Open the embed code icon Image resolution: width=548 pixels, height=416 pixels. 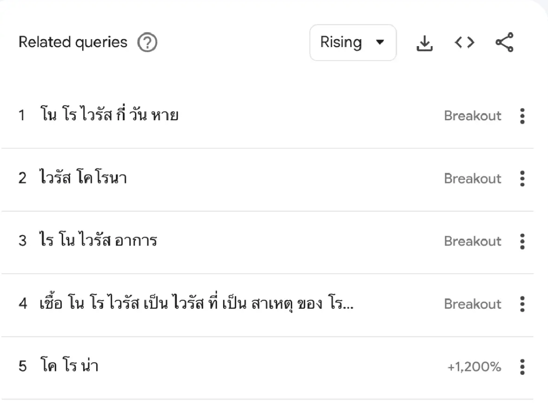tap(464, 43)
